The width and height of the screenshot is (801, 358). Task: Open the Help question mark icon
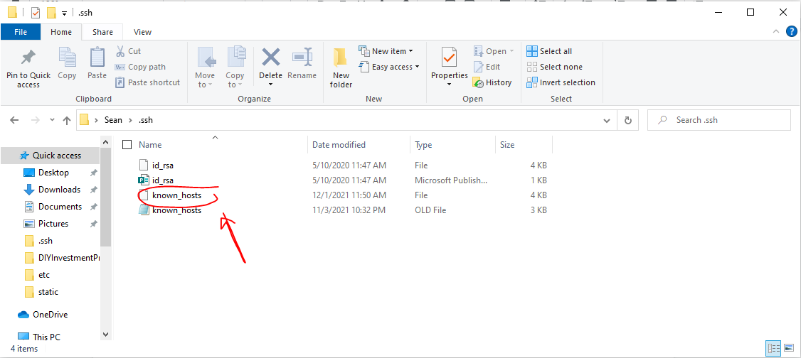[x=791, y=32]
